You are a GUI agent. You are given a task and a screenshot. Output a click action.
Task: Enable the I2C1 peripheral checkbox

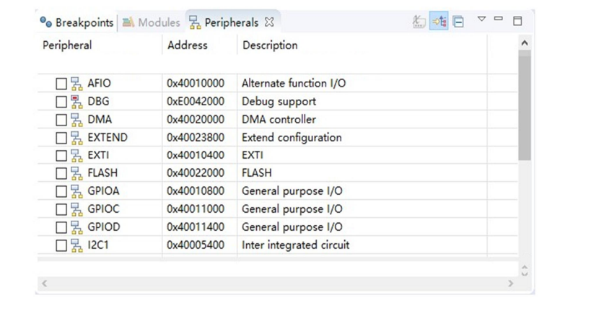(61, 246)
